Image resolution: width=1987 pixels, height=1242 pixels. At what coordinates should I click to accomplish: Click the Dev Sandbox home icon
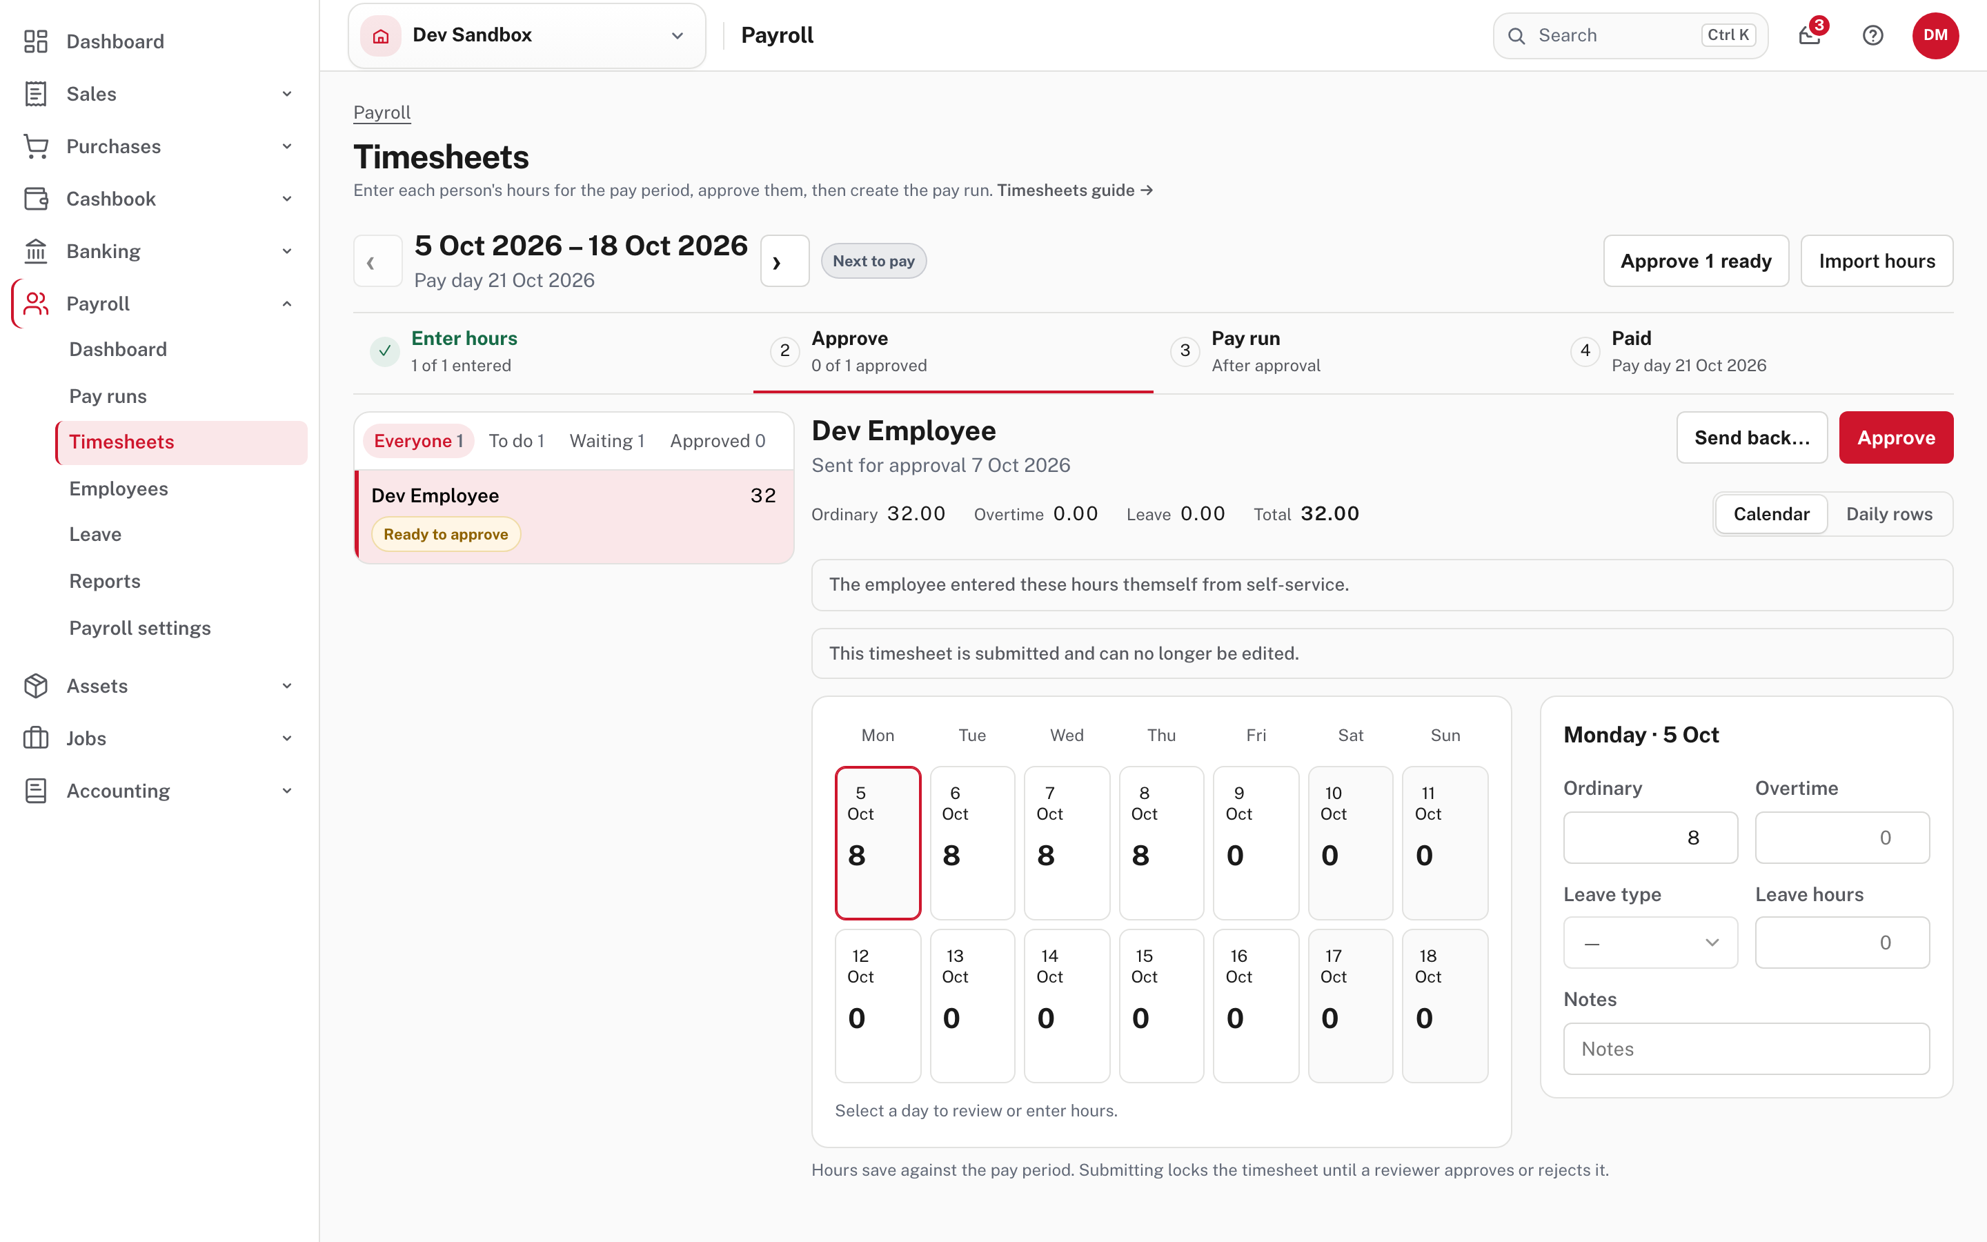click(x=380, y=35)
